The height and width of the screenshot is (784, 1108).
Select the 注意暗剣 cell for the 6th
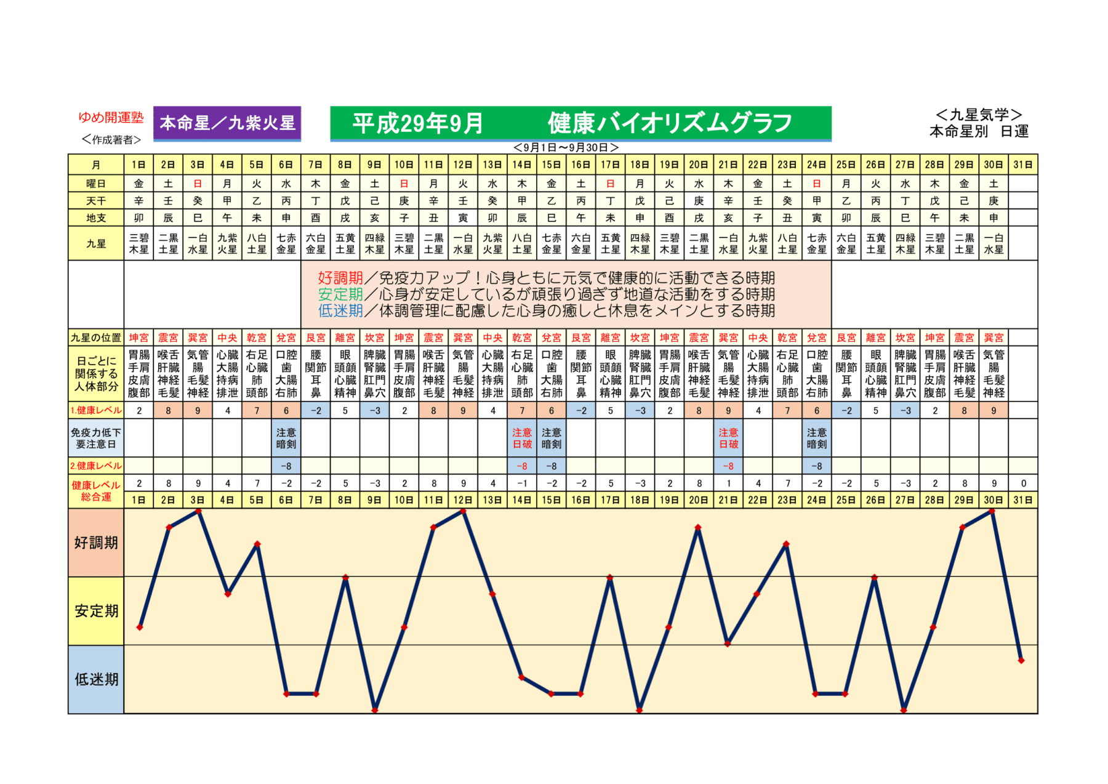click(286, 438)
